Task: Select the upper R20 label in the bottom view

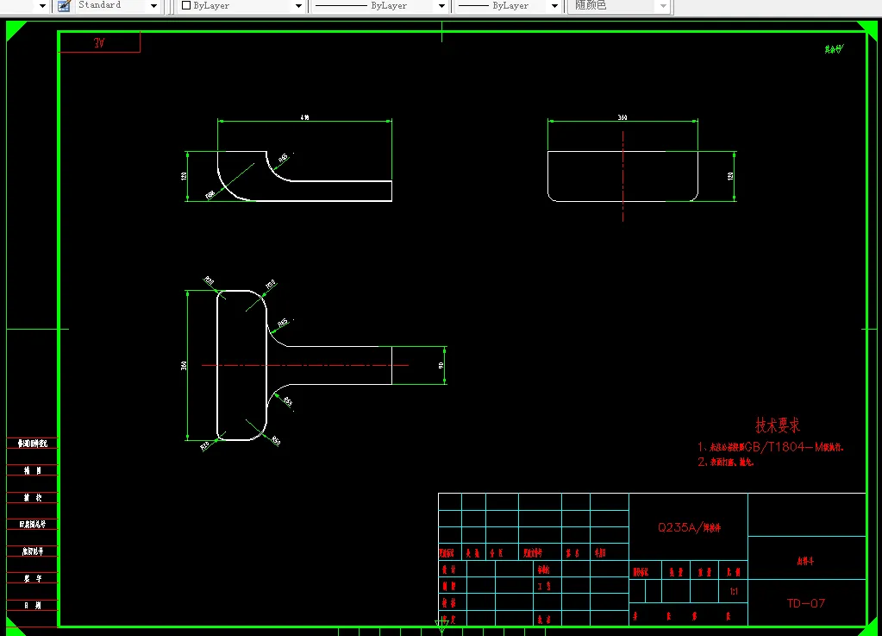Action: point(209,280)
